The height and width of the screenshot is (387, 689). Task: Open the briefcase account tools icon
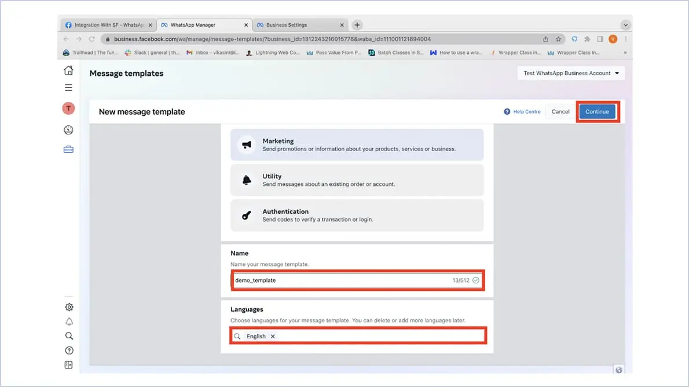click(68, 149)
